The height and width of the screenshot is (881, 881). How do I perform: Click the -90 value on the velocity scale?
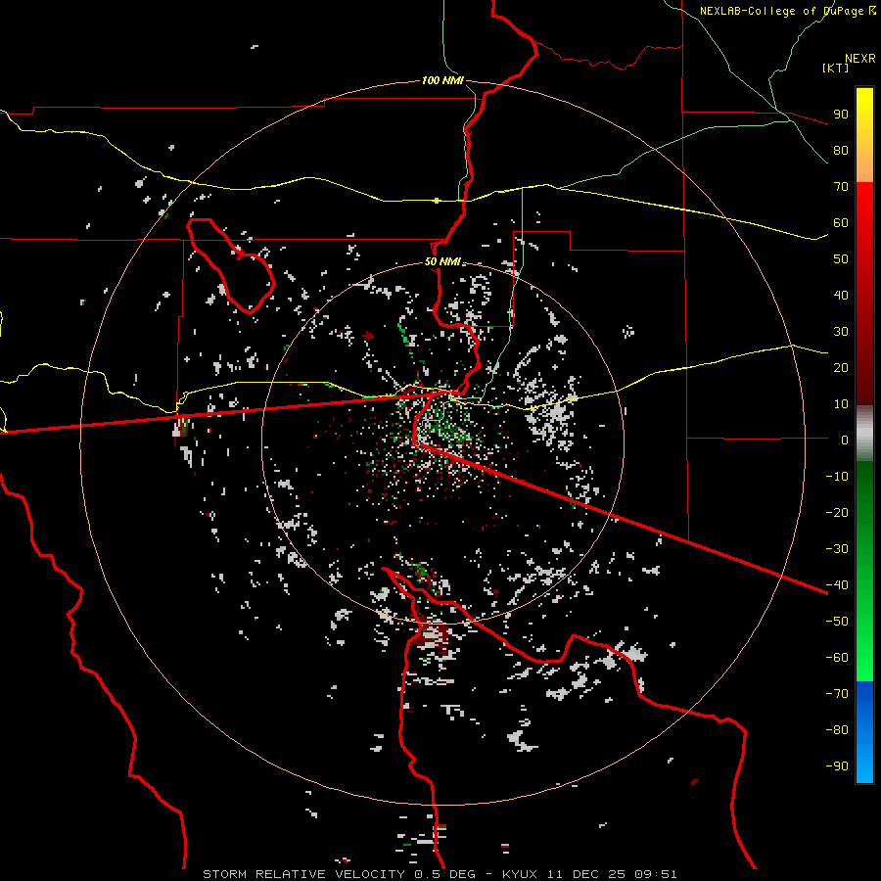click(x=837, y=766)
